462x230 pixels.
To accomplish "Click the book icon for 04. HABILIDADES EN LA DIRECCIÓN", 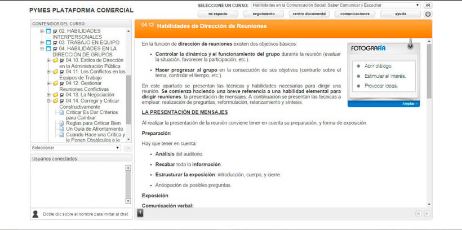I will [48, 48].
